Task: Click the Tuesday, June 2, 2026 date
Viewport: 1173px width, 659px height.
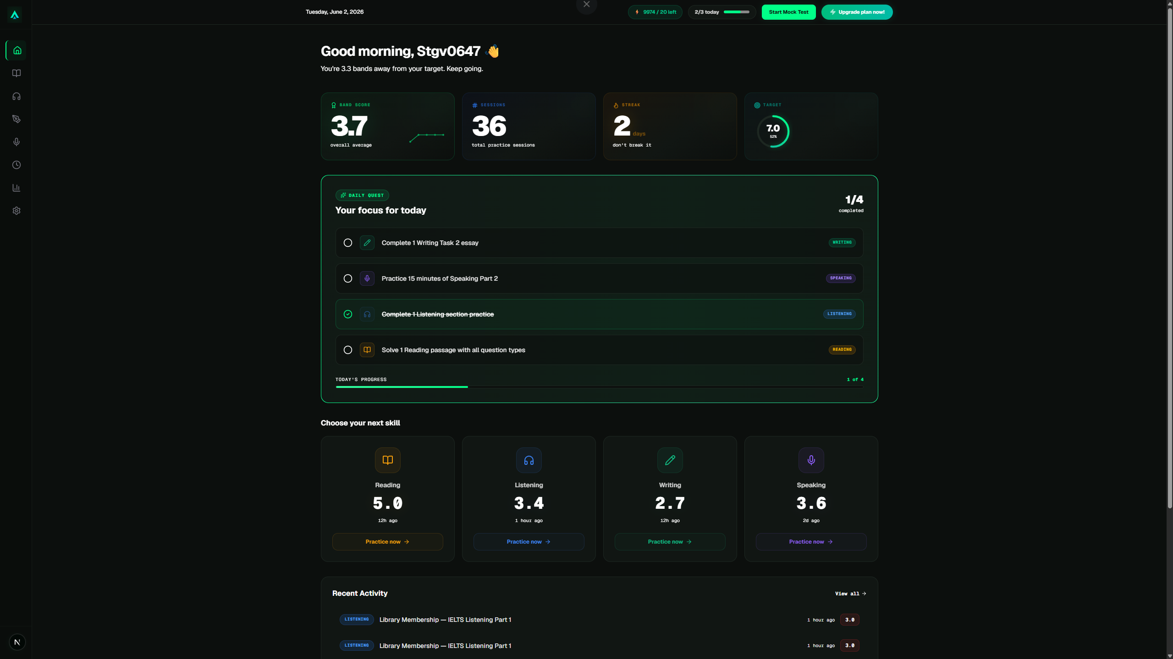Action: coord(335,12)
